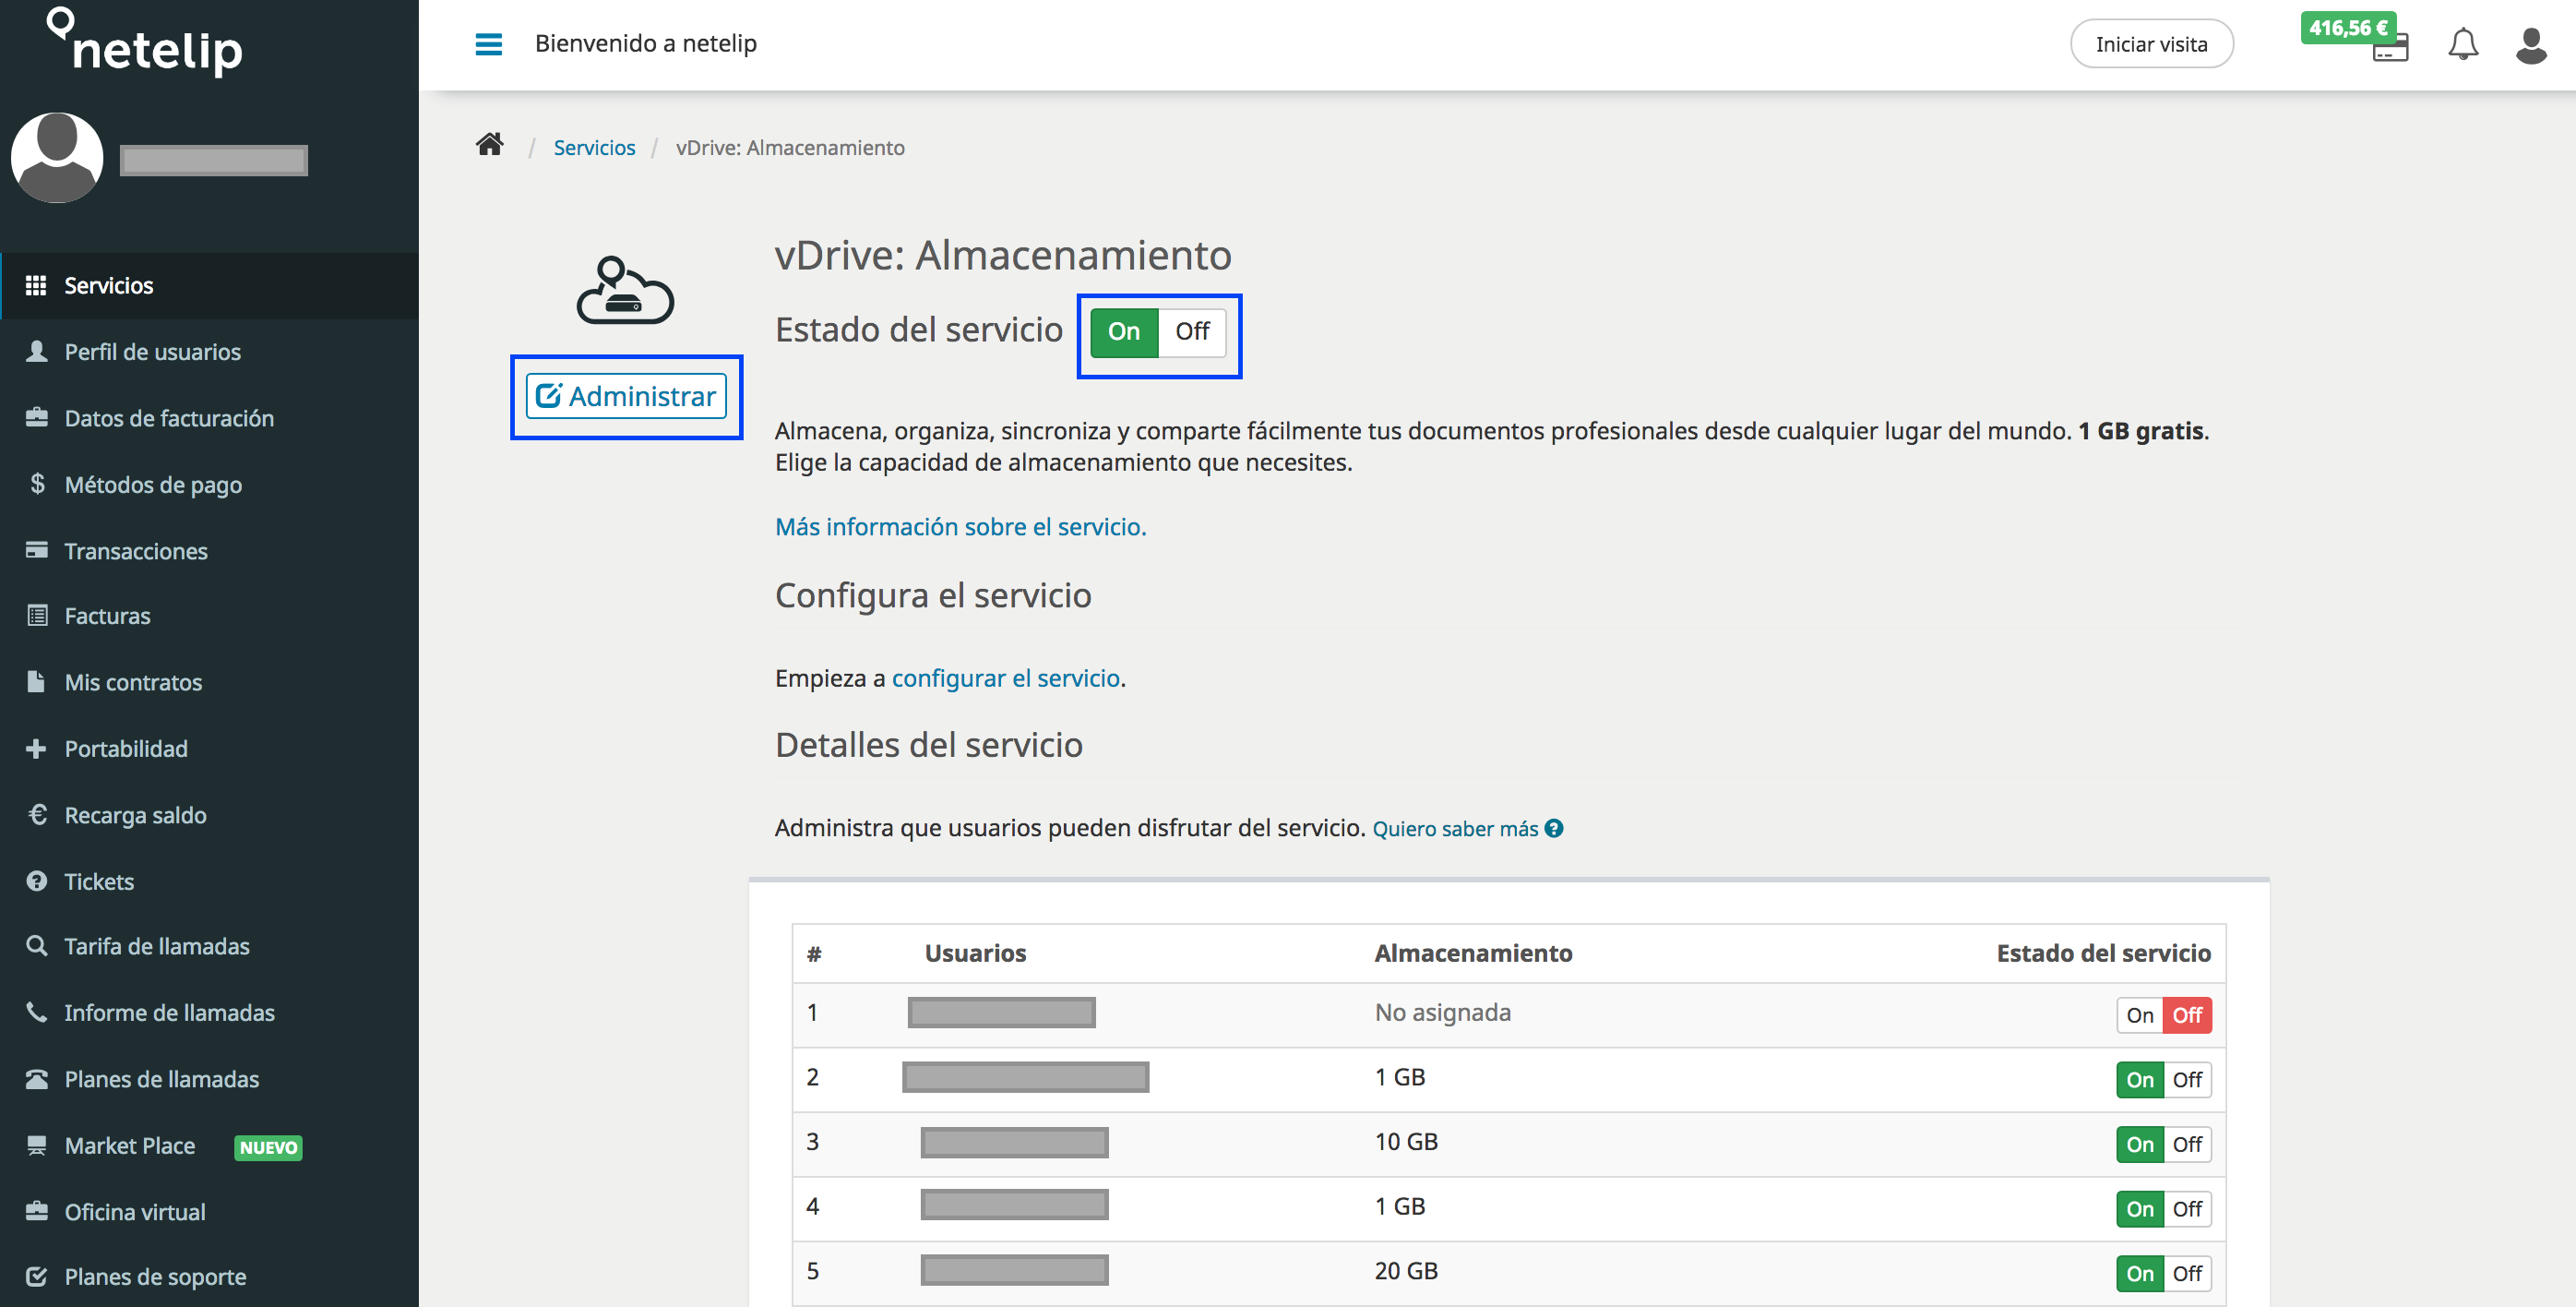
Task: Switch user 2 service Off
Action: coord(2187,1080)
